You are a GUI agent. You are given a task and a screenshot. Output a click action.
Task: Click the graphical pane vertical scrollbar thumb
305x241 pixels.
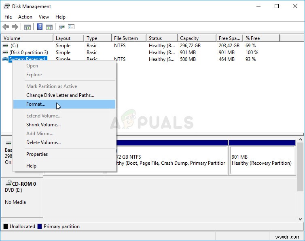point(300,167)
